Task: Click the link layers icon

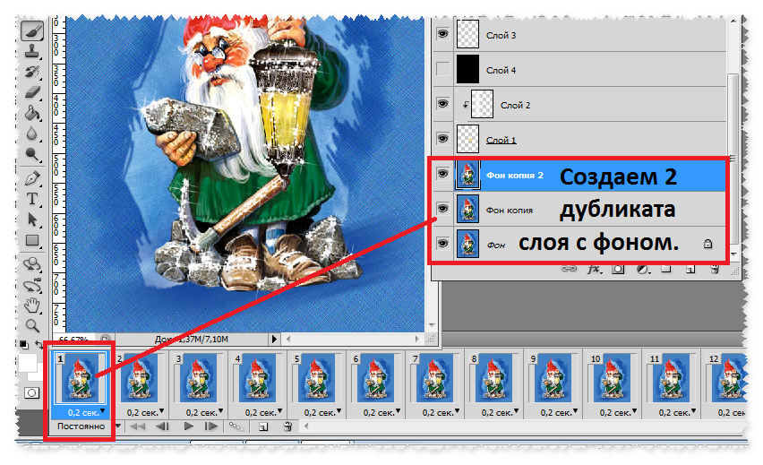Action: click(569, 269)
